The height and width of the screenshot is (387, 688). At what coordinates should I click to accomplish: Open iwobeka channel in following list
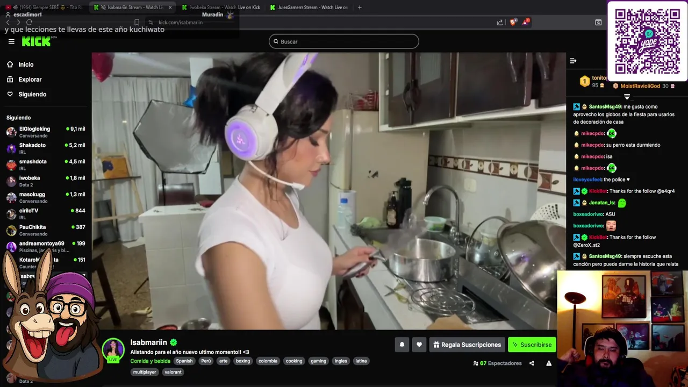pos(46,181)
